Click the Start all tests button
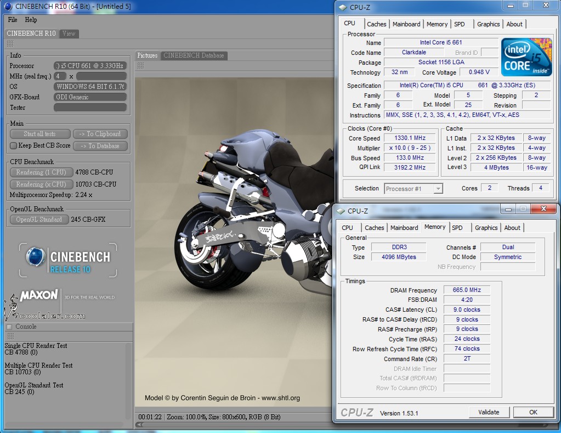This screenshot has height=433, width=561. coord(40,134)
